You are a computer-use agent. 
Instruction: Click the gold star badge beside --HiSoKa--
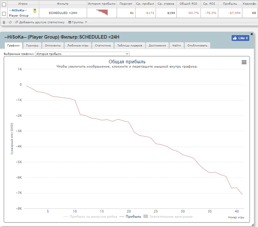pos(35,11)
